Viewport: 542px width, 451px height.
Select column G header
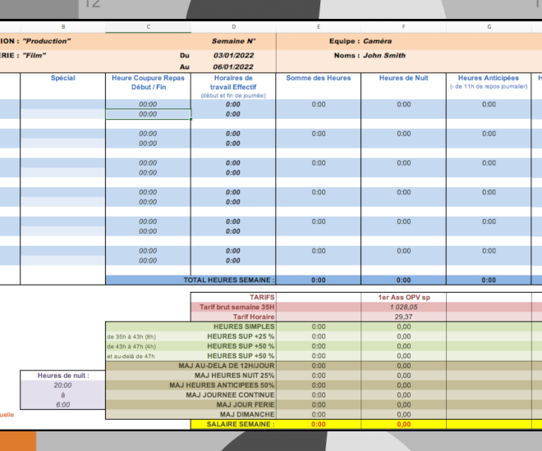(489, 27)
